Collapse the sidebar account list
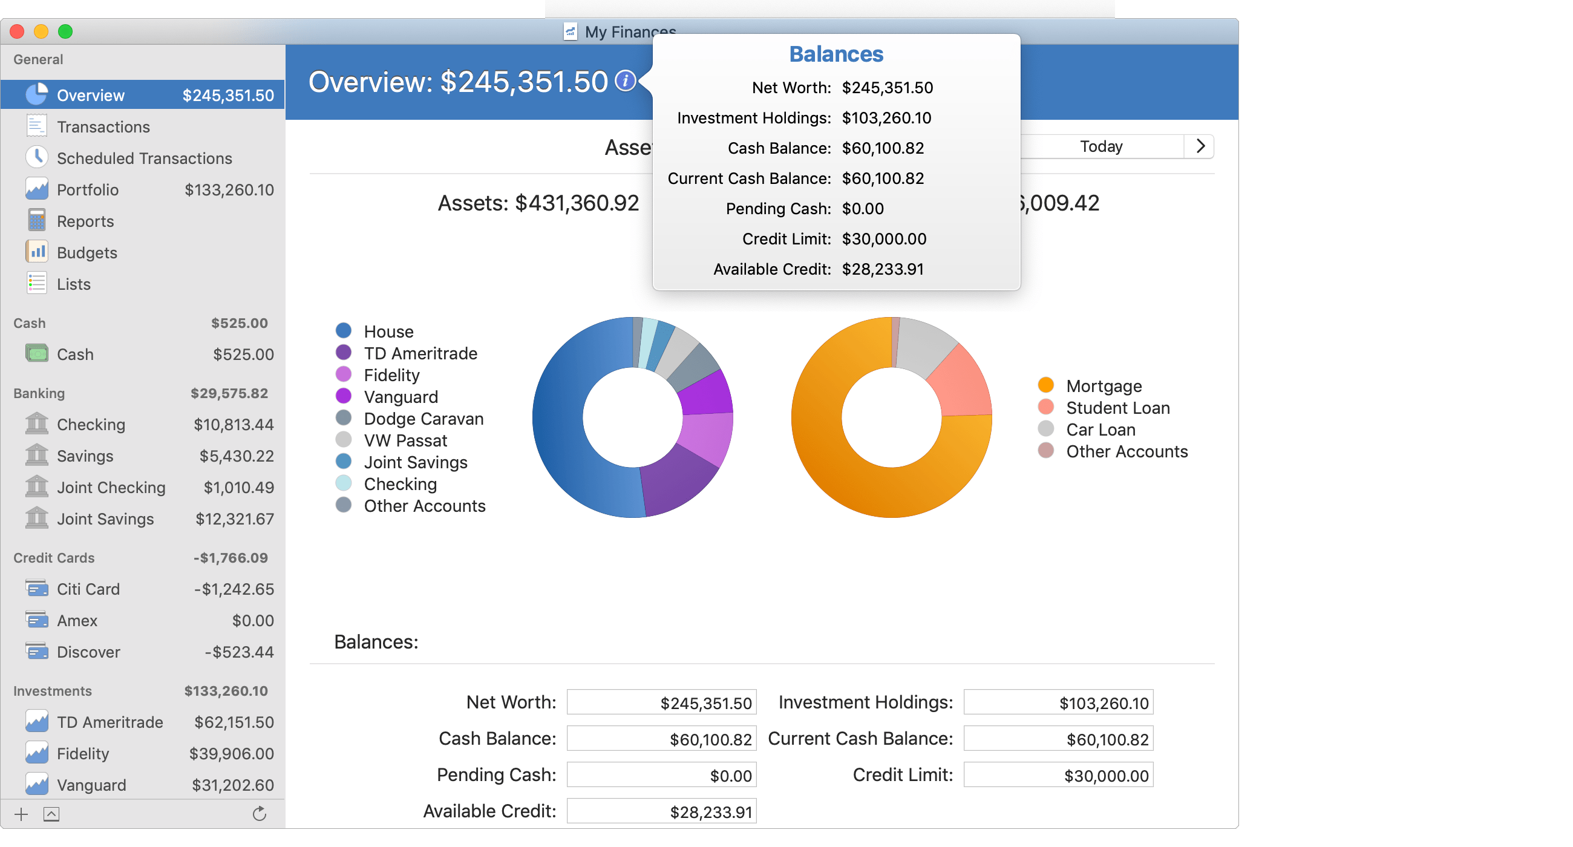Screen dimensions: 1573x847 pos(51,814)
